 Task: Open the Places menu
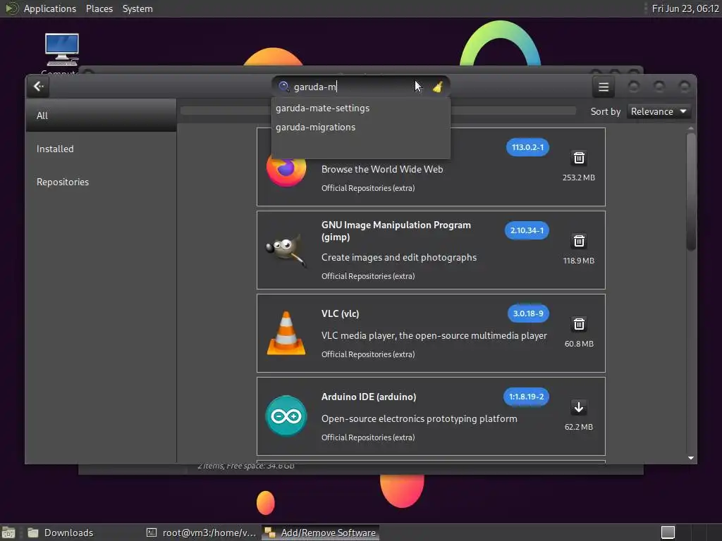(x=99, y=8)
